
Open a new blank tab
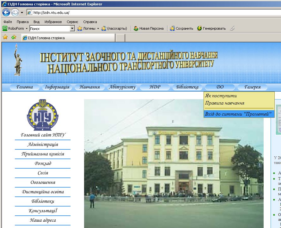pos(120,38)
